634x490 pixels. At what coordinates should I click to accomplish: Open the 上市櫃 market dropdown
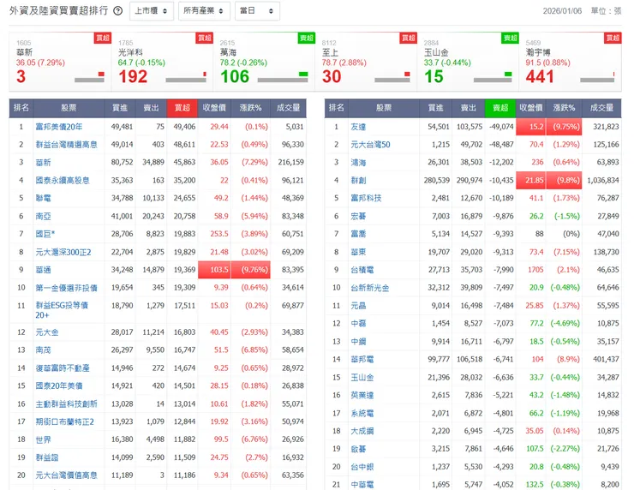click(x=152, y=11)
